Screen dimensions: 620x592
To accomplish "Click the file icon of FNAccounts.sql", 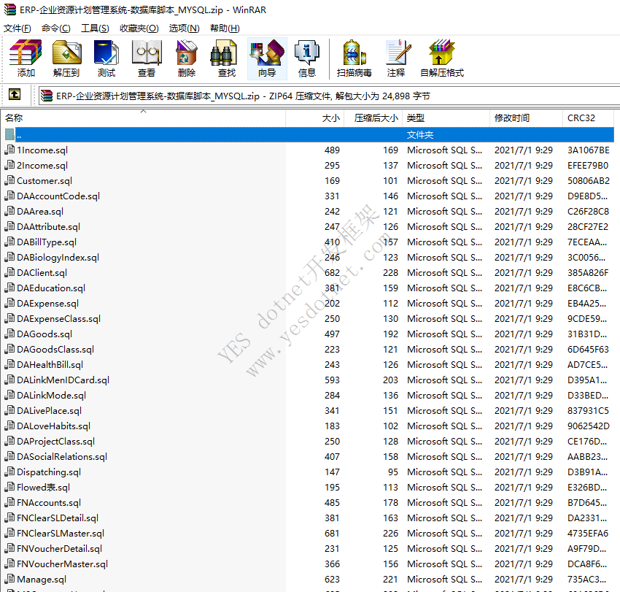I will click(9, 502).
